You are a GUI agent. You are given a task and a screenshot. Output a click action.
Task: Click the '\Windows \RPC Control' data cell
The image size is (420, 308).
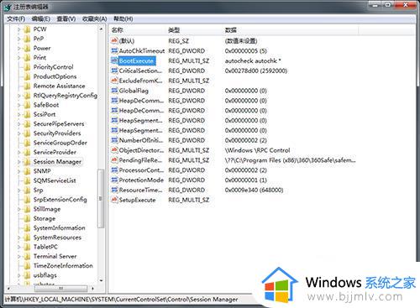click(257, 150)
